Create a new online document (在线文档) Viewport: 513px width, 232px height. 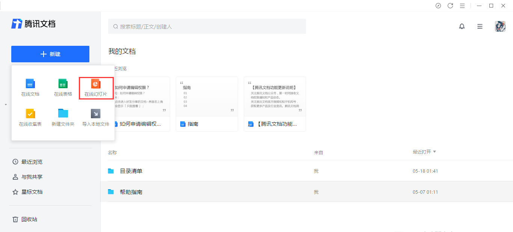(x=30, y=87)
